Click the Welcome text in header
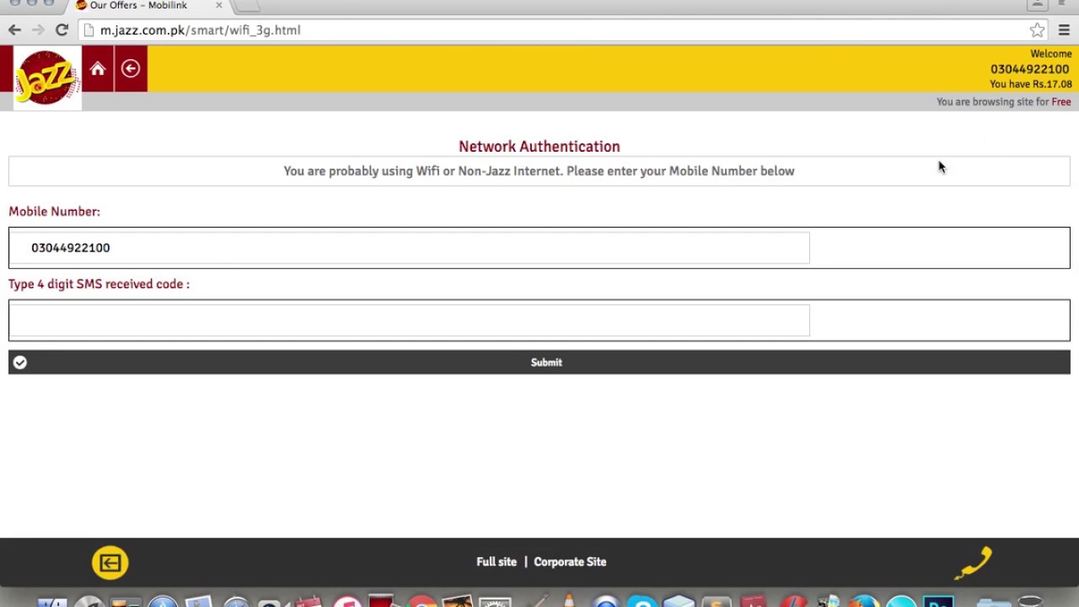 coord(1051,54)
